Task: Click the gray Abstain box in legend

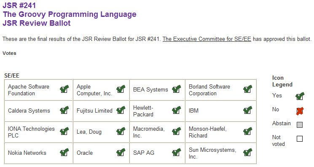Action: [x=300, y=125]
